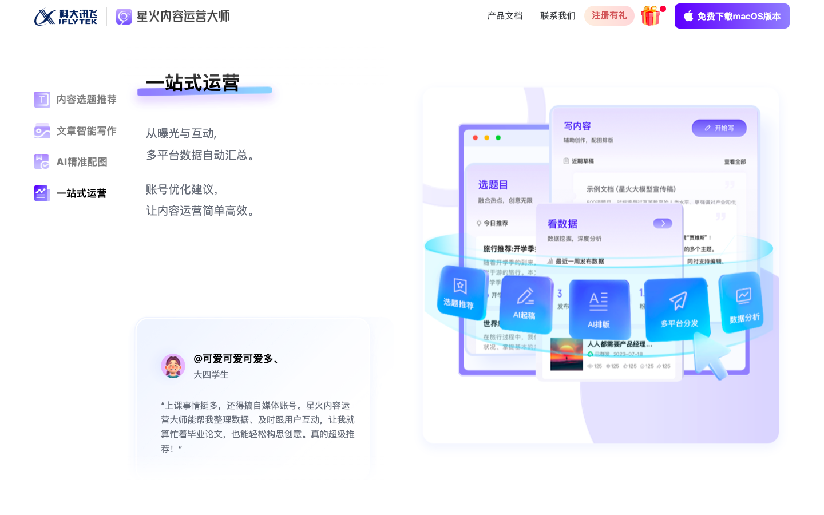Click the 内容选题推荐 T icon
The width and height of the screenshot is (824, 515).
coord(42,100)
